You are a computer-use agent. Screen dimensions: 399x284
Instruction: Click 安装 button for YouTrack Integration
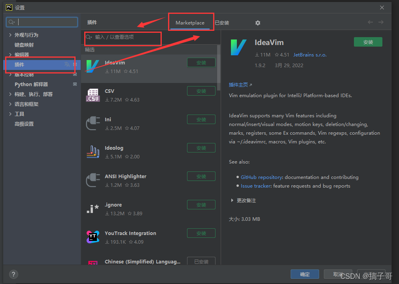(x=201, y=233)
